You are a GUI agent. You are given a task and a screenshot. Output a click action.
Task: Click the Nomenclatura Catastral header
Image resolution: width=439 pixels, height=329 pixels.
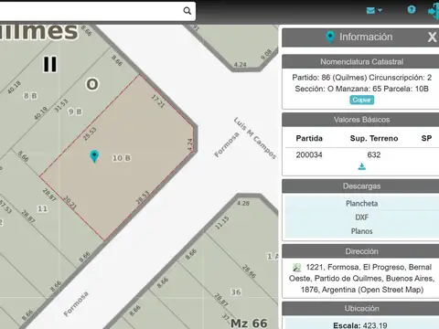(361, 62)
